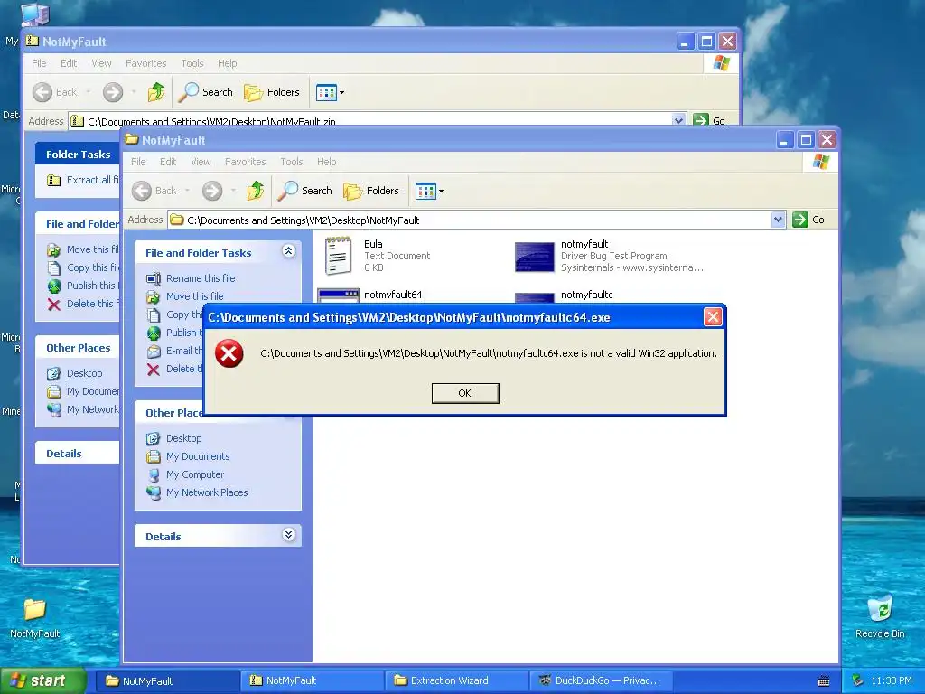
Task: Expand address bar dropdown in front window
Action: pos(778,220)
